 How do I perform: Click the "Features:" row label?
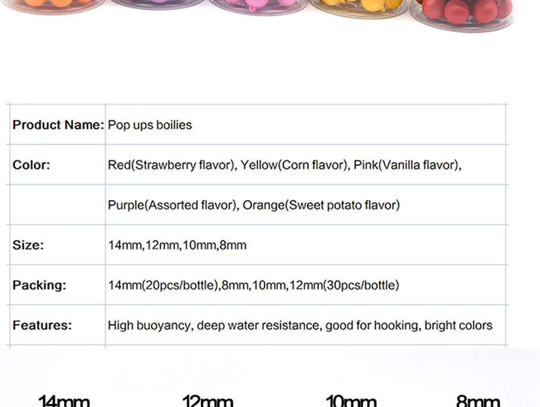point(43,326)
